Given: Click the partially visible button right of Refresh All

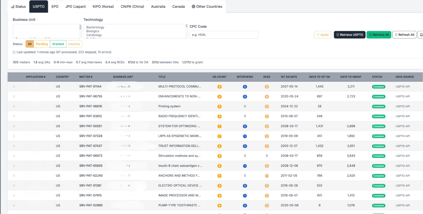Looking at the screenshot, I should click(x=420, y=35).
